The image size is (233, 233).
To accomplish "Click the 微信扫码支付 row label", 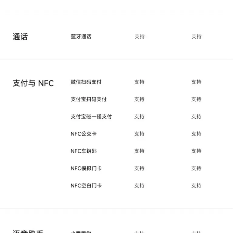I will point(86,82).
